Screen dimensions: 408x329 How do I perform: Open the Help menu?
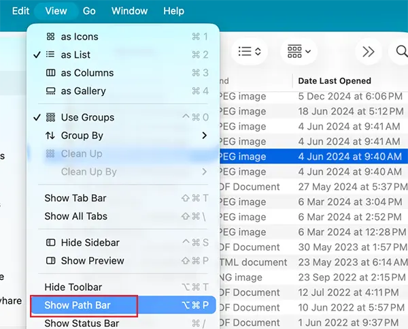point(173,11)
